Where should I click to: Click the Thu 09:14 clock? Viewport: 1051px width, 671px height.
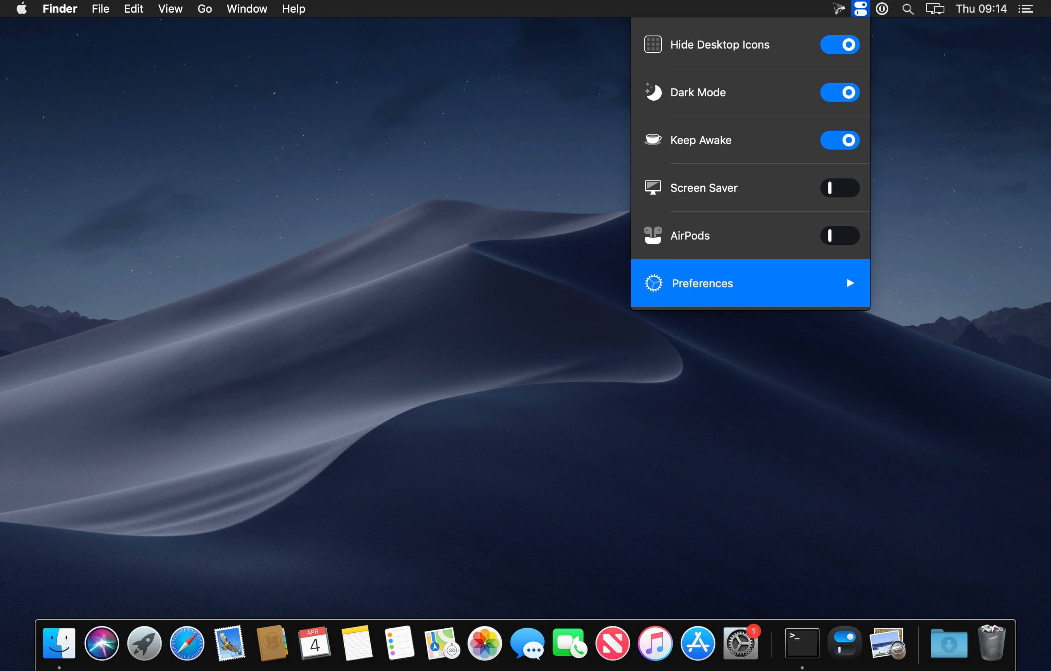(981, 9)
